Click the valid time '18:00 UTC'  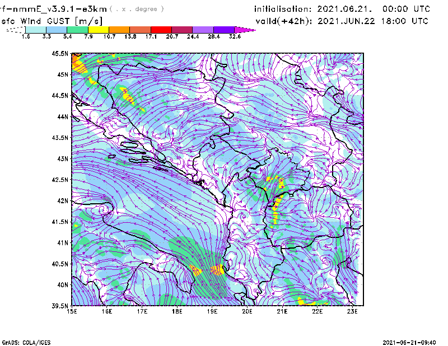coord(404,21)
